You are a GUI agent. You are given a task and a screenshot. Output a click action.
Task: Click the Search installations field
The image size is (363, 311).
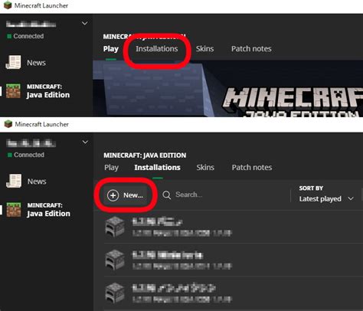189,195
